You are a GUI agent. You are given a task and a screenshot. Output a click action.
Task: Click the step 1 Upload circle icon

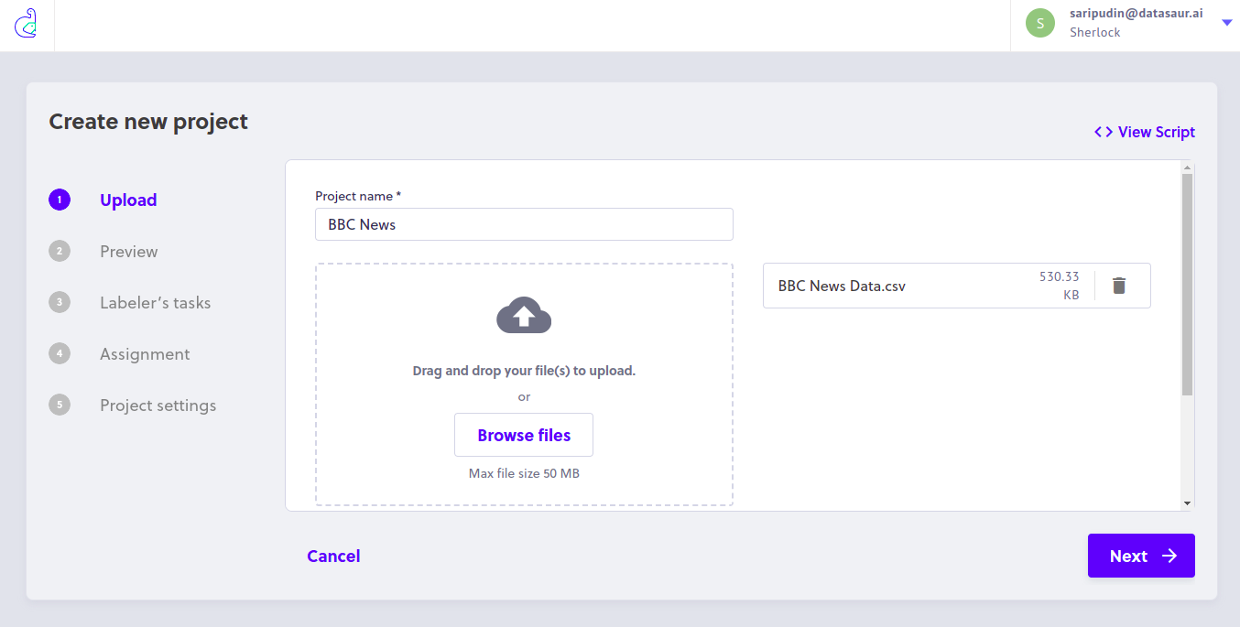point(59,200)
